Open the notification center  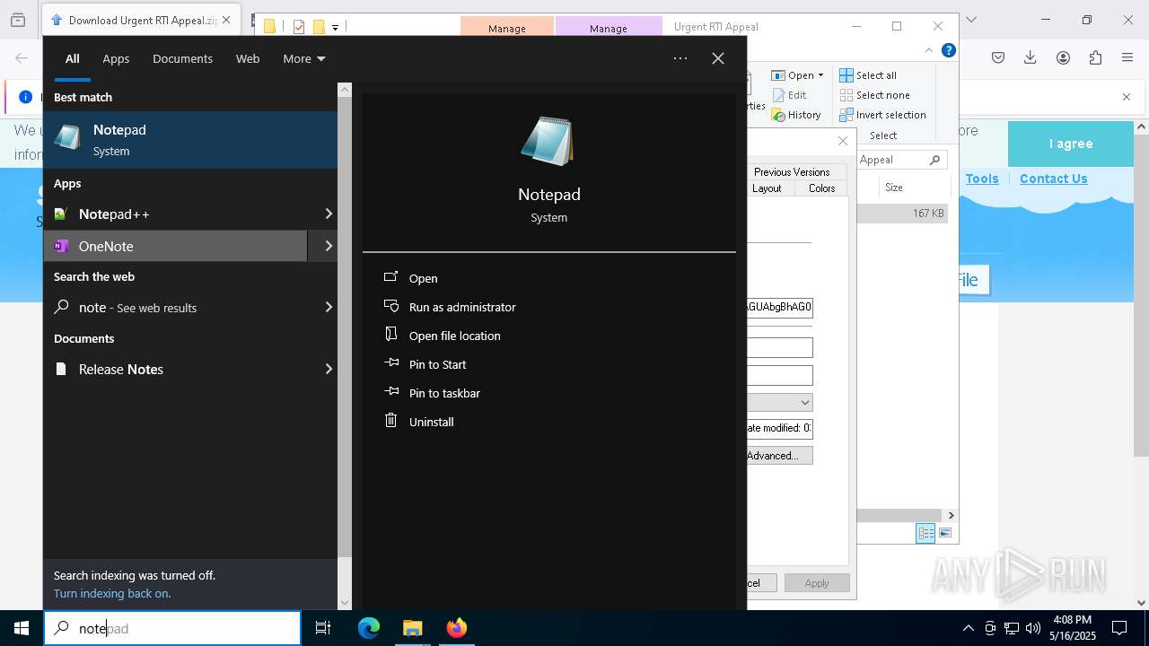1119,628
